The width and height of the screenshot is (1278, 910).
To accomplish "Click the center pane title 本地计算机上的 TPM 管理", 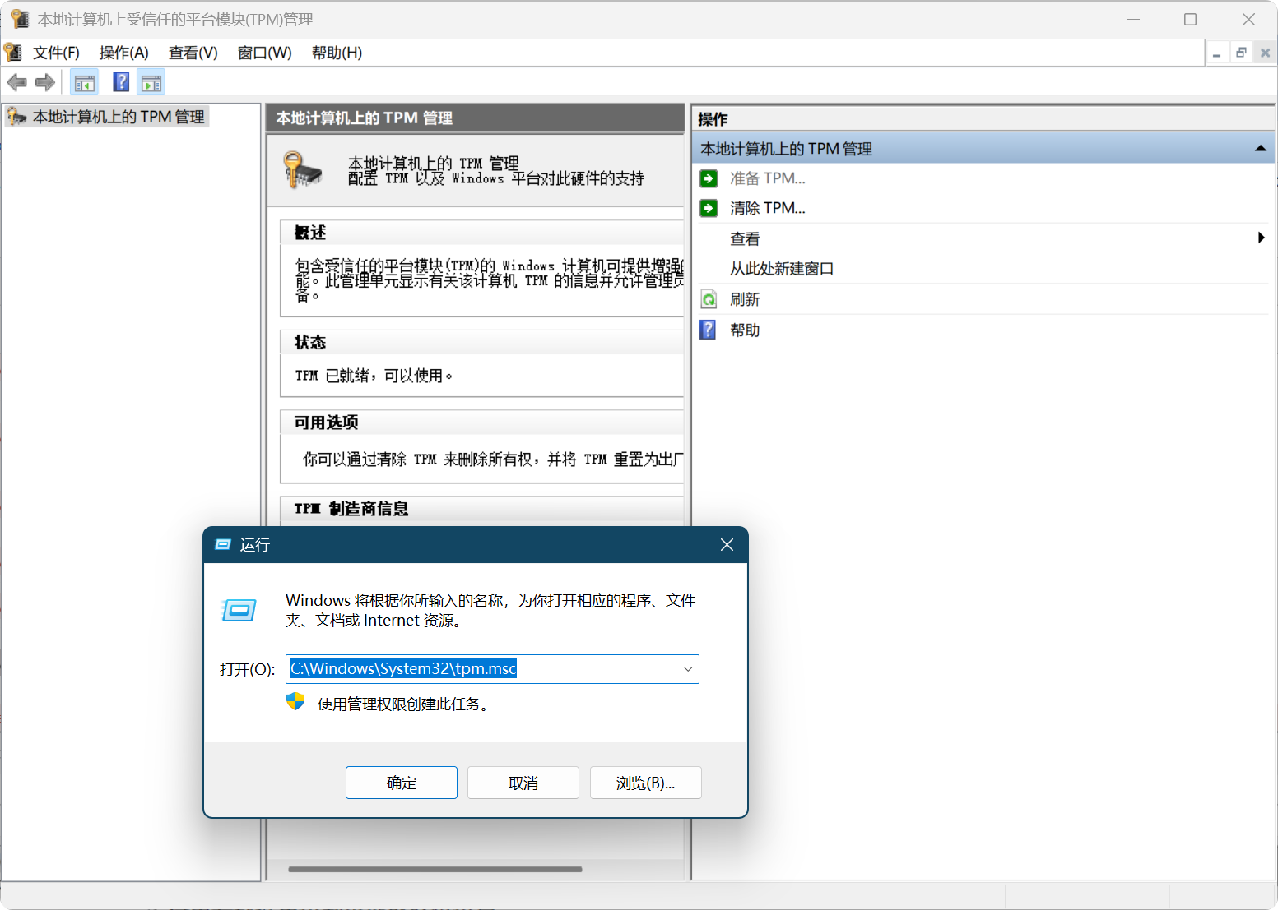I will coord(365,118).
